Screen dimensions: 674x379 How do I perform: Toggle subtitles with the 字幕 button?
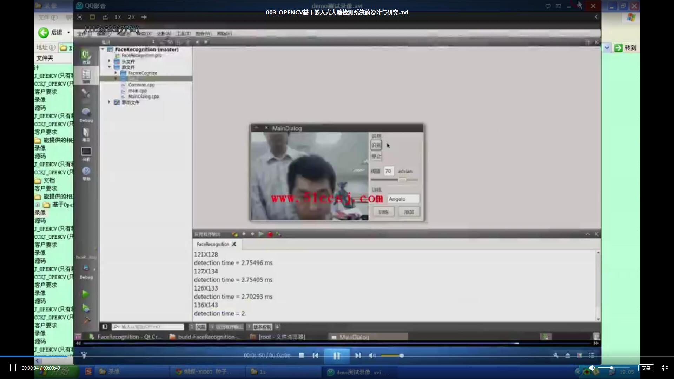click(x=646, y=368)
